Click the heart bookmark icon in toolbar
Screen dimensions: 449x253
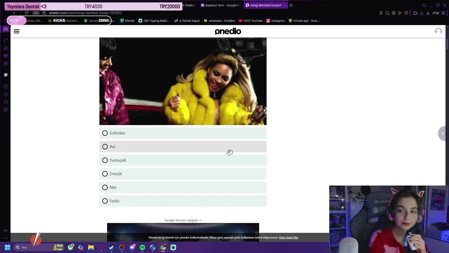406,13
